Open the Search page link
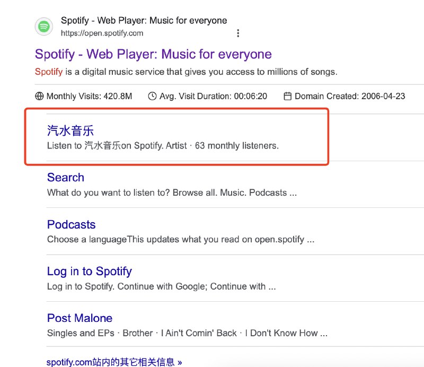 [65, 177]
